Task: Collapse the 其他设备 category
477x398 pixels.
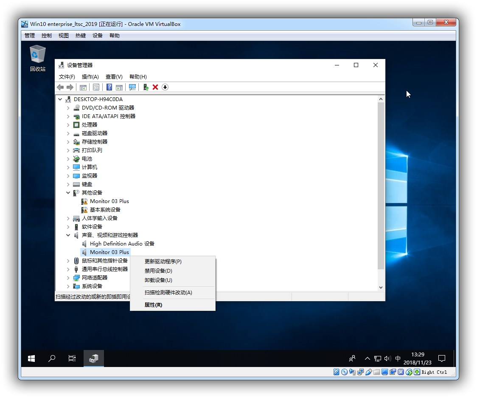Action: 68,193
